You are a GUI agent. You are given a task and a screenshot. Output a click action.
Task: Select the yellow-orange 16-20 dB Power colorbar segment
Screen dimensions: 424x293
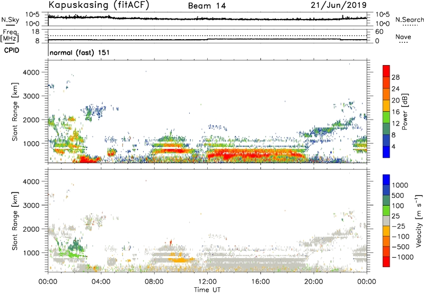(x=386, y=105)
